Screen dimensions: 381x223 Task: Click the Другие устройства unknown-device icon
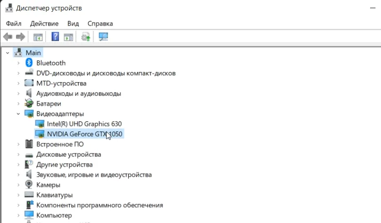pyautogui.click(x=29, y=164)
